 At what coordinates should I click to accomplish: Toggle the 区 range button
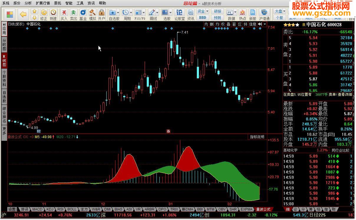pos(240,24)
